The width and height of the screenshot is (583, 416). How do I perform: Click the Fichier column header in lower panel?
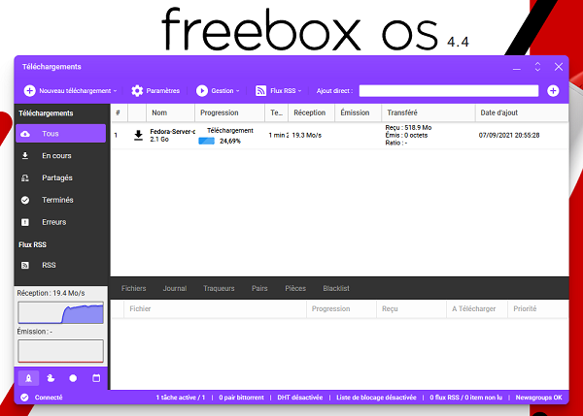click(x=216, y=308)
